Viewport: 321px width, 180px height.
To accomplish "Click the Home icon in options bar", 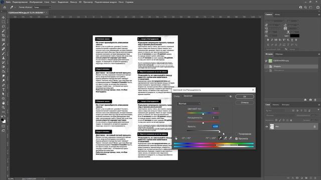I will [5, 7].
